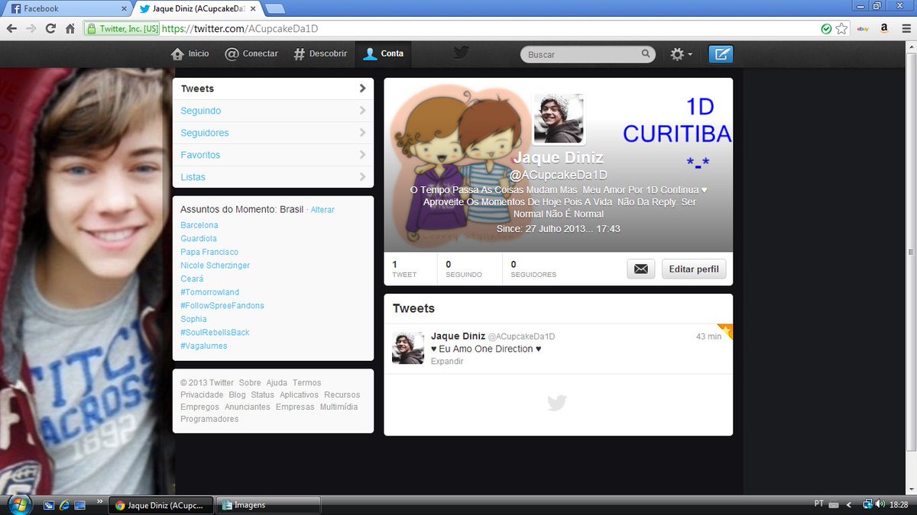The height and width of the screenshot is (515, 917).
Task: Open the #Vagalumes hashtag
Action: pyautogui.click(x=204, y=346)
